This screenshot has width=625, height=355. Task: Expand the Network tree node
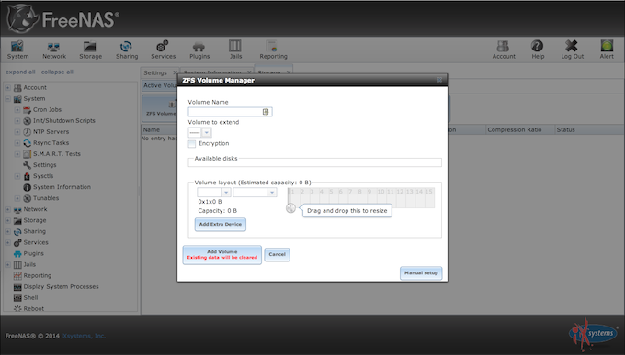(7, 209)
